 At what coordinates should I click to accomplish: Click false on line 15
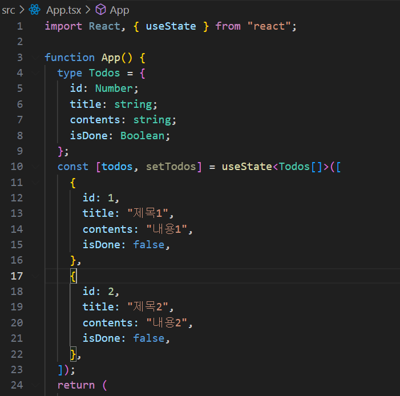point(149,244)
